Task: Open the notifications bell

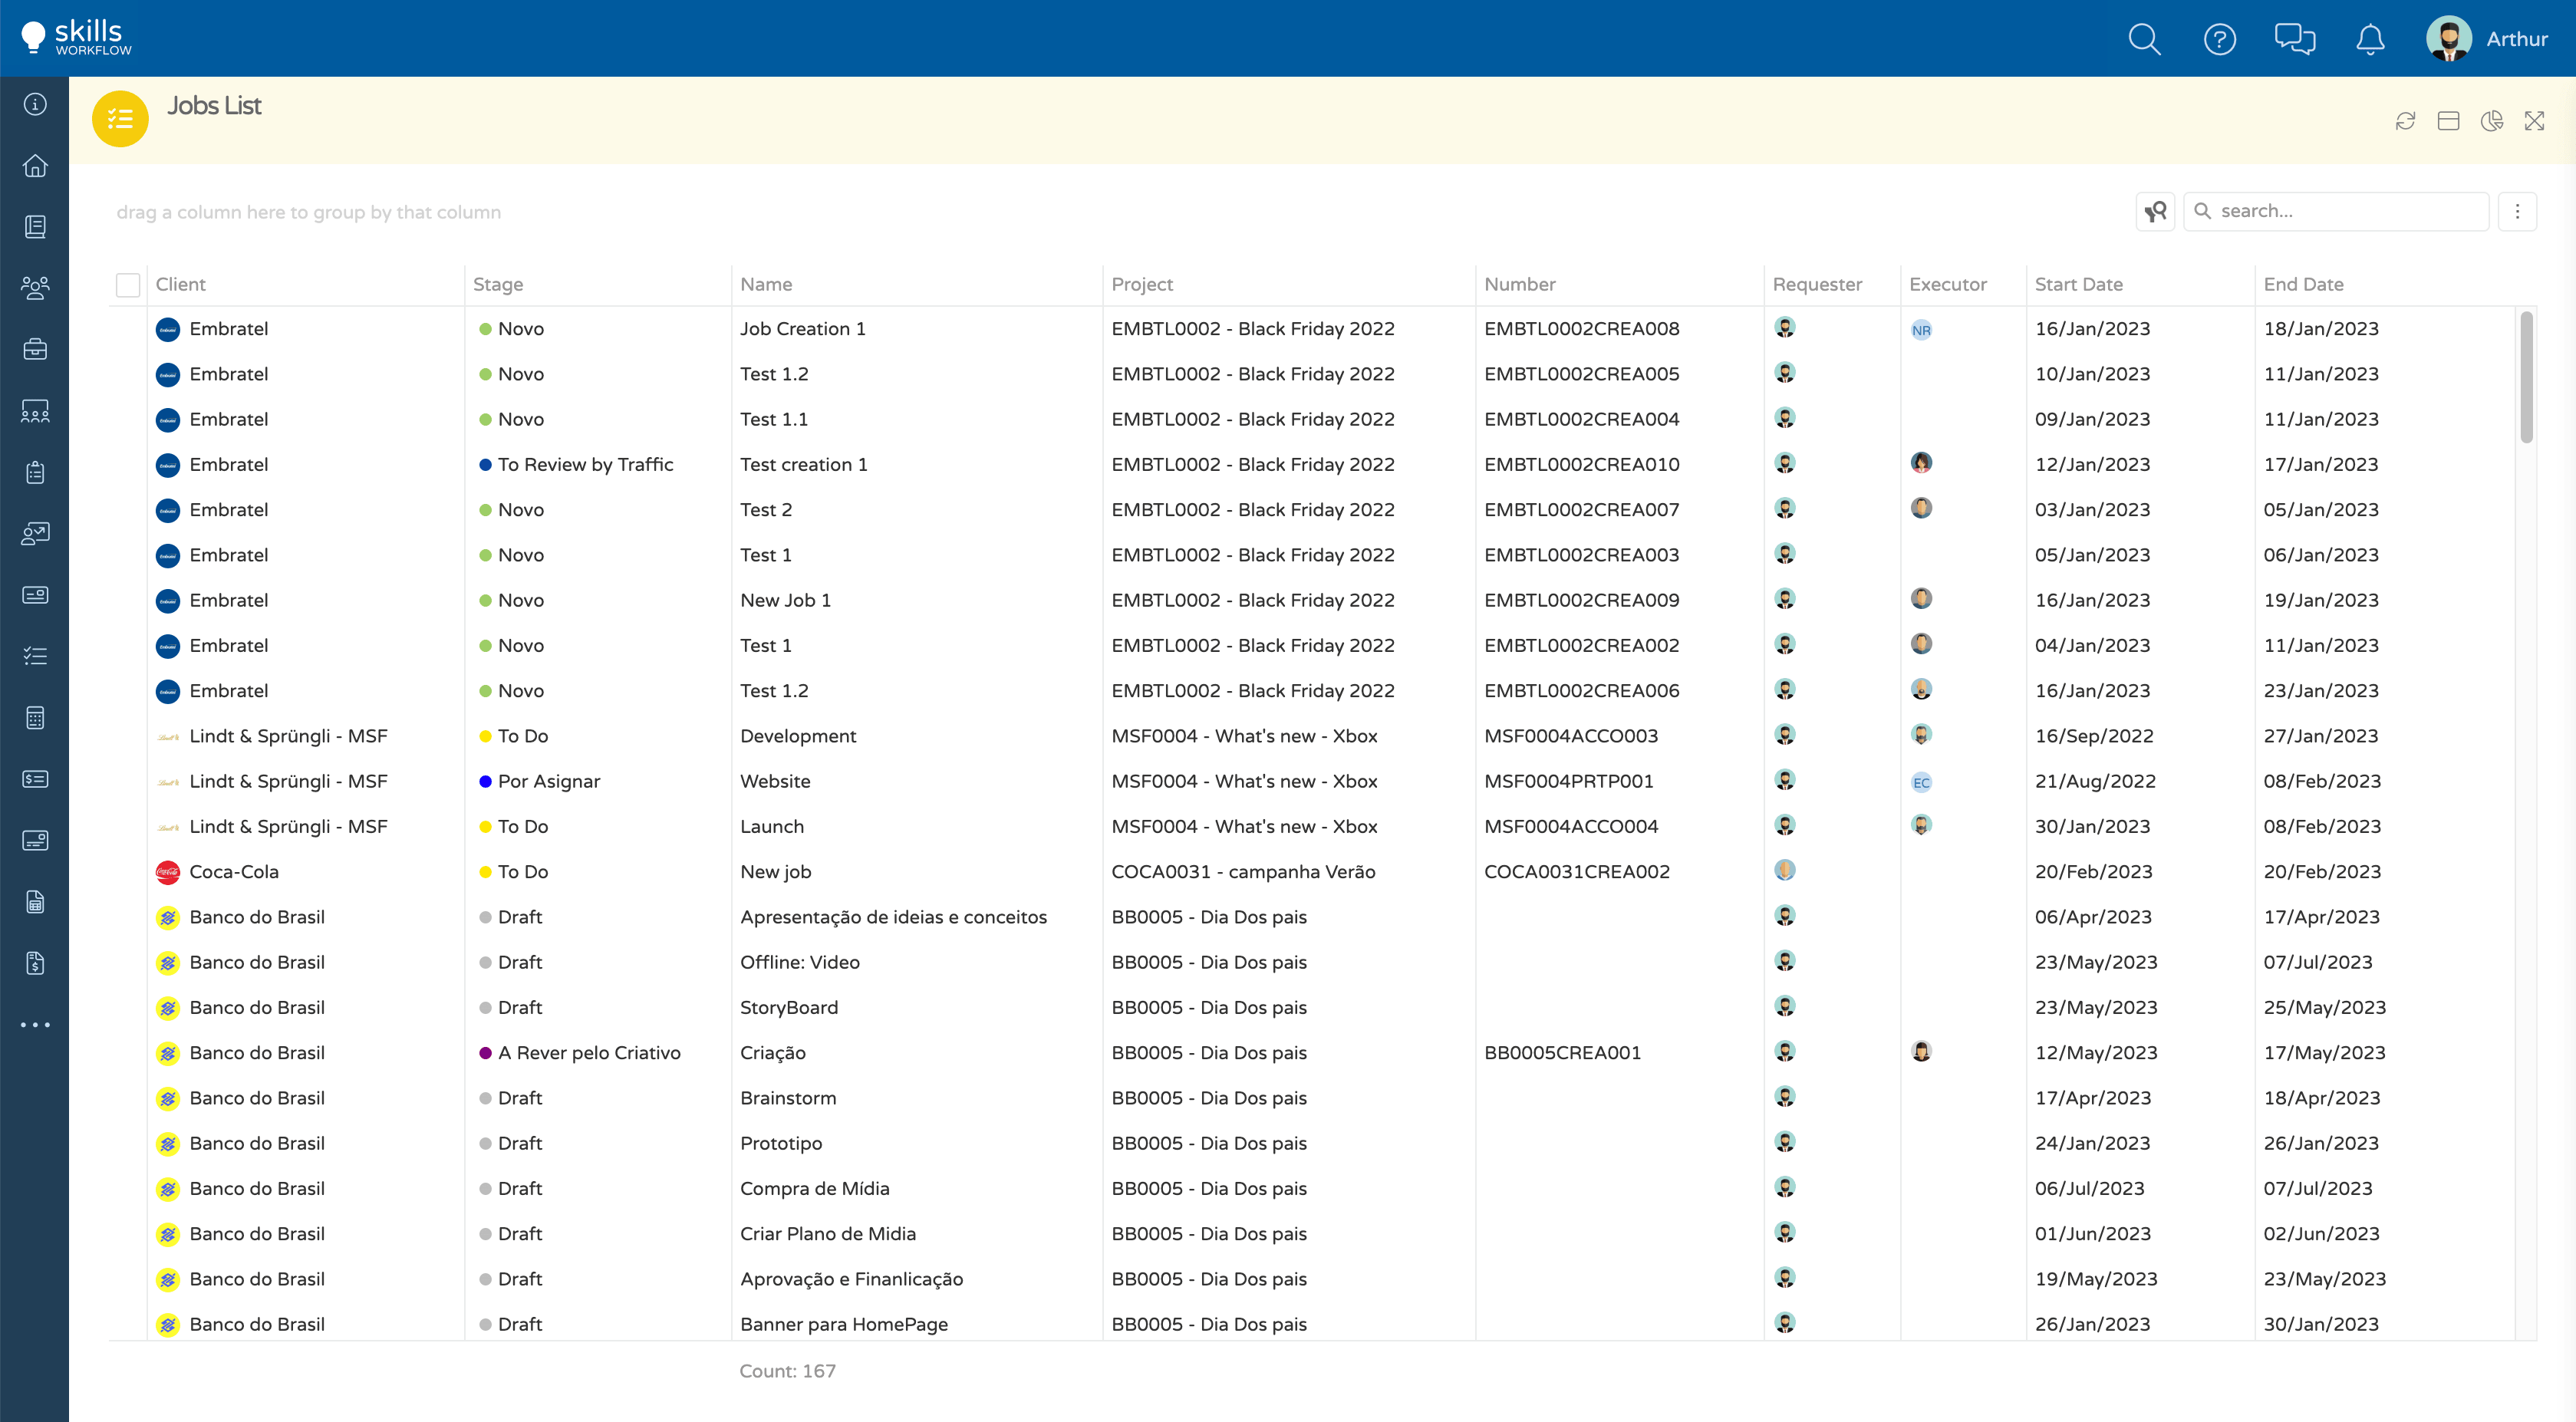Action: [x=2370, y=39]
